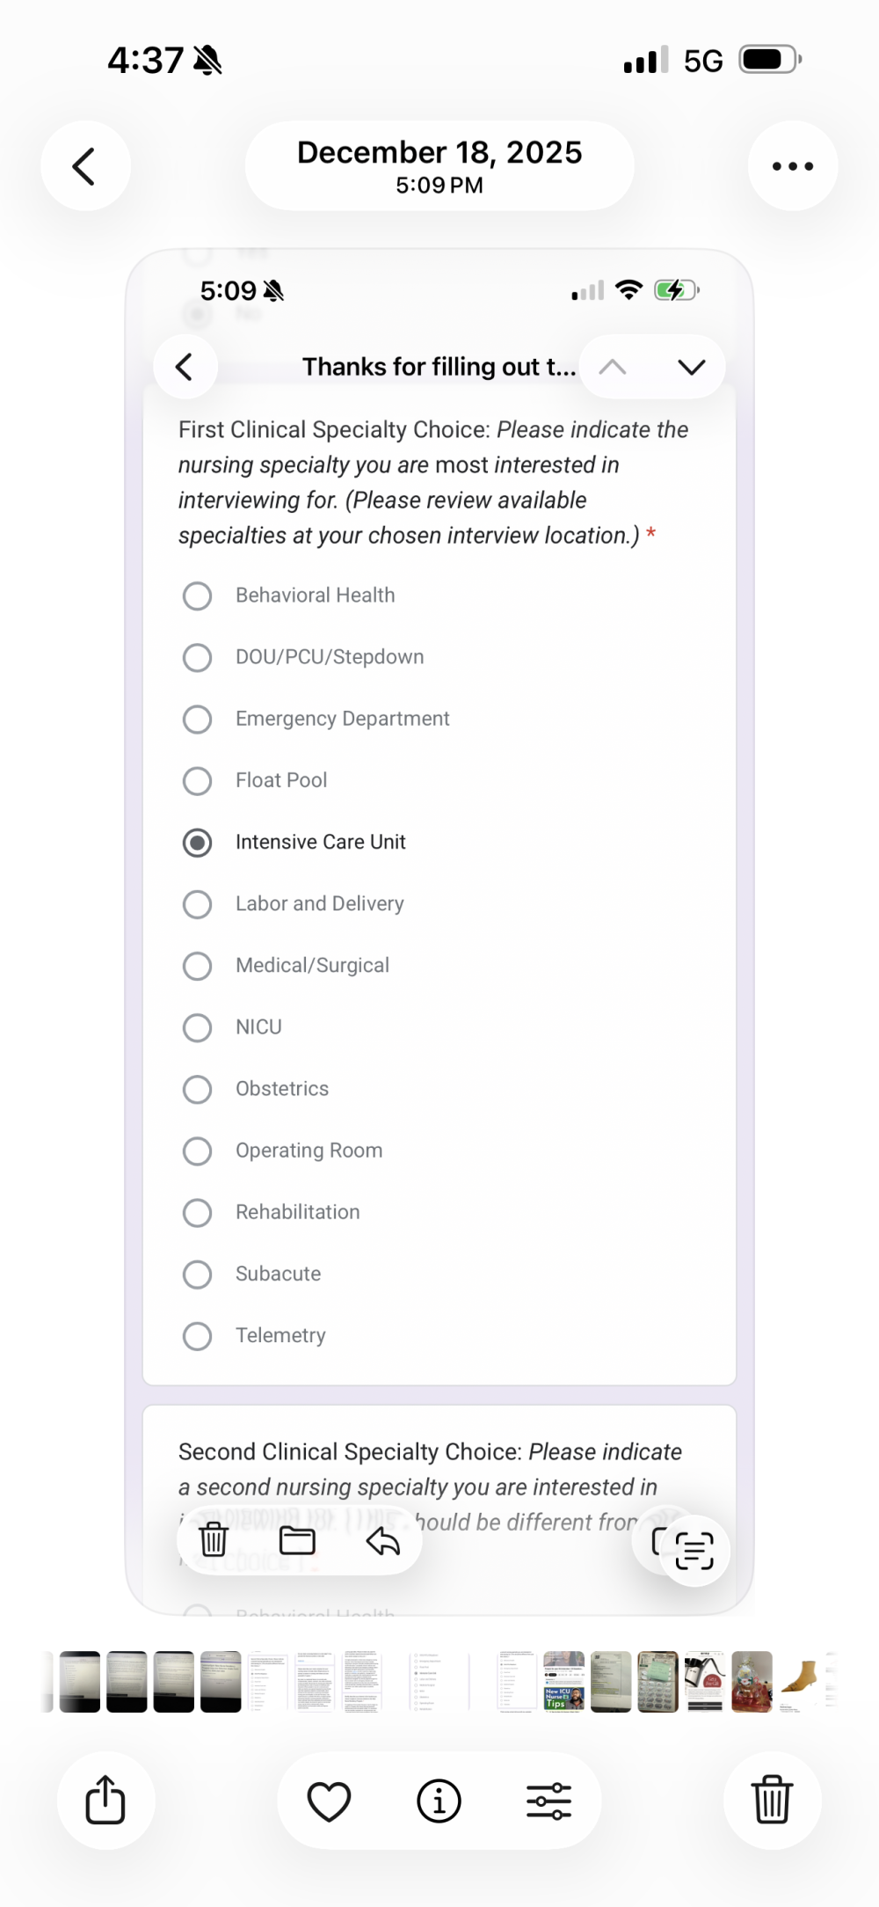879x1907 pixels.
Task: Tap the back chevron in Photos header
Action: pyautogui.click(x=84, y=166)
